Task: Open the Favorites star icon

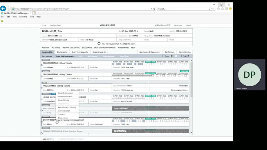Action: tap(222, 9)
